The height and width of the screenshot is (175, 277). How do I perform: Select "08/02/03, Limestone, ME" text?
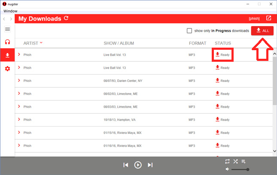tap(121, 94)
